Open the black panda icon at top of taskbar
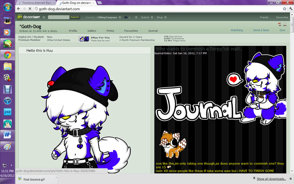 pyautogui.click(x=7, y=20)
